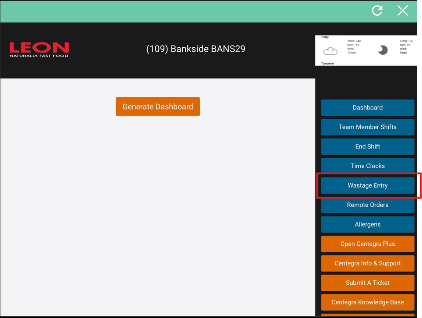Go to Time Clocks
Viewport: 422px width, 318px height.
point(367,166)
